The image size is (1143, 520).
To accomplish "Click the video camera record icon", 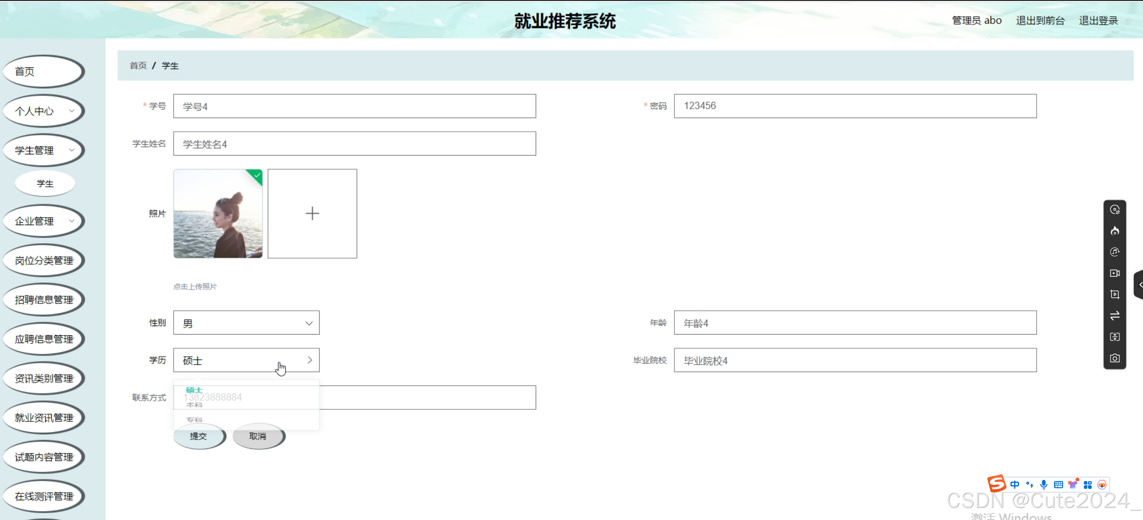I will tap(1115, 273).
